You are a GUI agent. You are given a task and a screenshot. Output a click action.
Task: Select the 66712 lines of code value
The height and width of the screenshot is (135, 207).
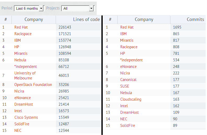(64, 67)
